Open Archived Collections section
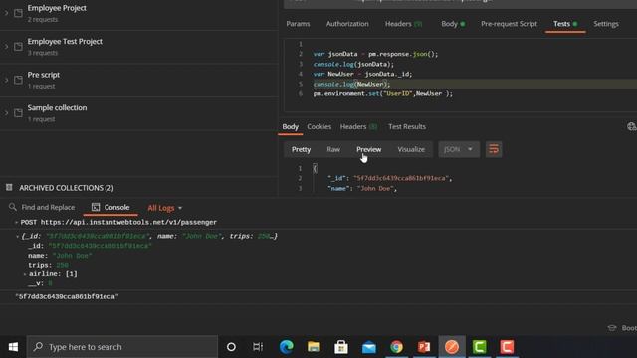The width and height of the screenshot is (637, 358). (67, 188)
